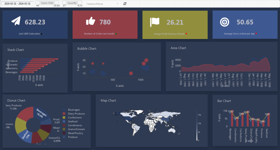Image resolution: width=280 pixels, height=150 pixels.
Task: Click the Bar Chart title
Action: pyautogui.click(x=224, y=101)
